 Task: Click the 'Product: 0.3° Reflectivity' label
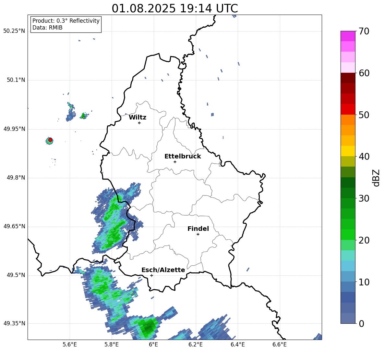tap(66, 21)
